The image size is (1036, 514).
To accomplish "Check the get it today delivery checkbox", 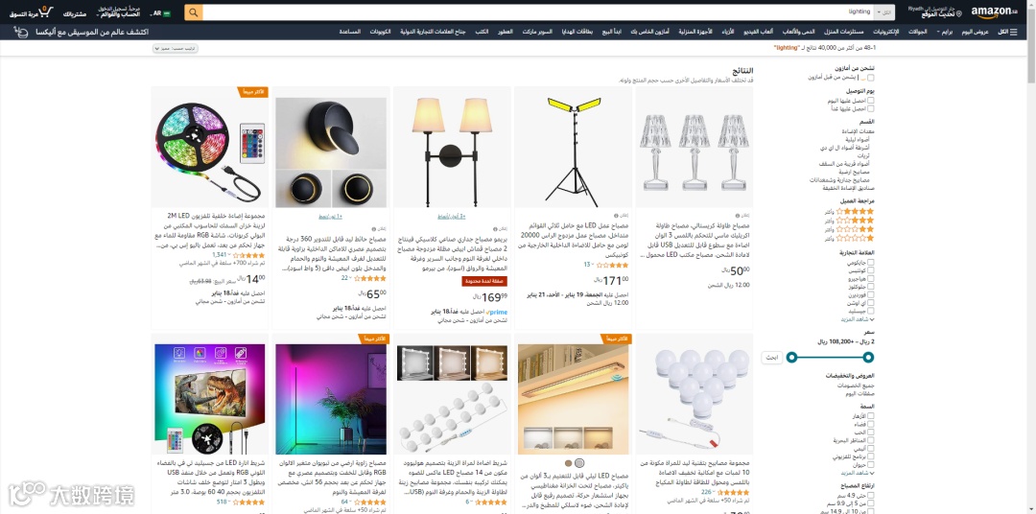I will pyautogui.click(x=871, y=101).
